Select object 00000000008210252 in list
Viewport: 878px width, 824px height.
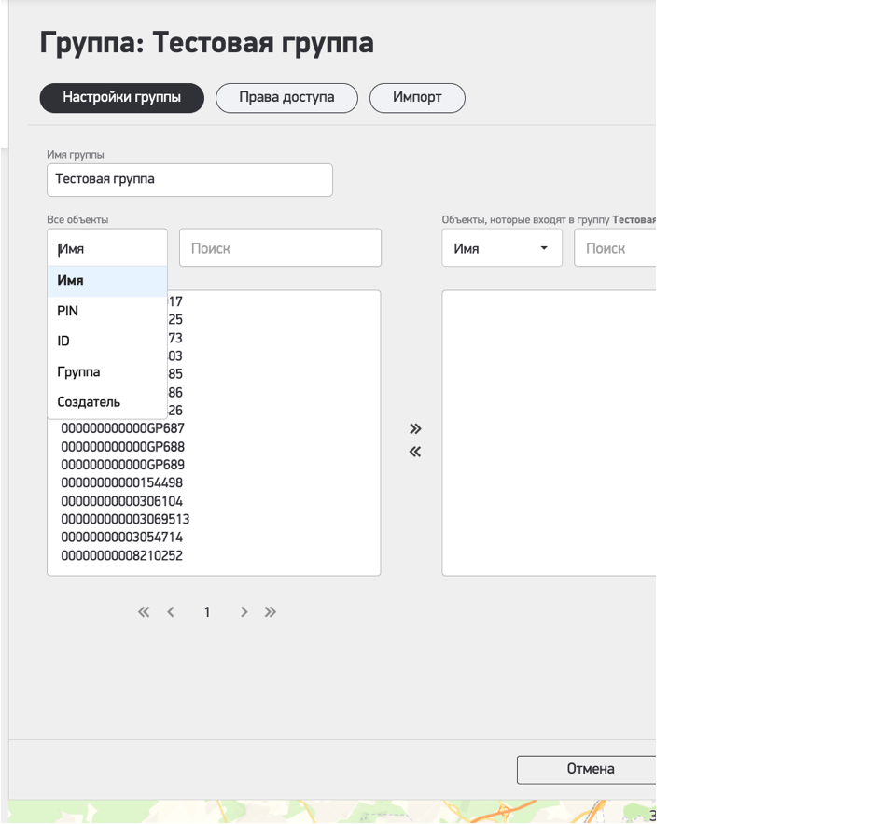(122, 556)
